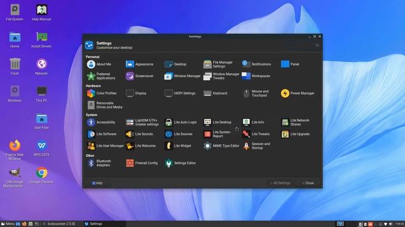Open Lite Desktop settings
Viewport: 405px width, 227px height.
coord(218,122)
